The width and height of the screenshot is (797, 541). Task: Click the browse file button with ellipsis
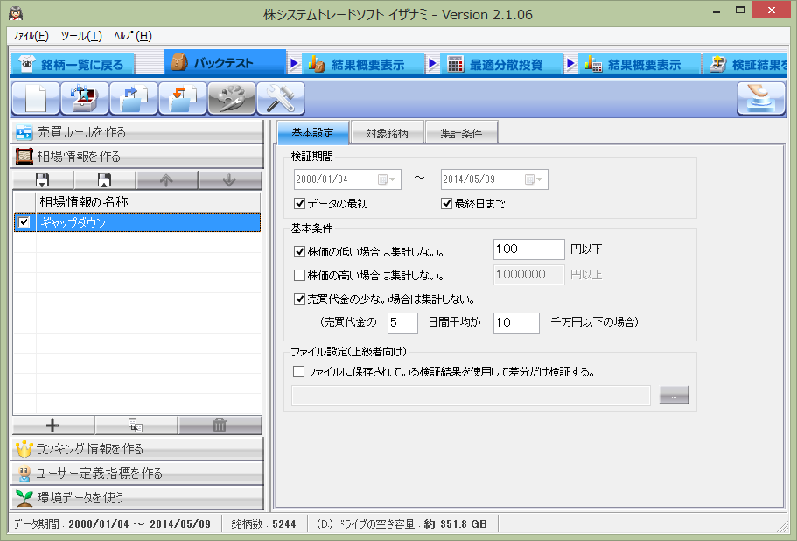[x=674, y=395]
